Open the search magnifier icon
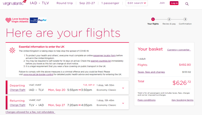The height and width of the screenshot is (115, 202). 187,4
